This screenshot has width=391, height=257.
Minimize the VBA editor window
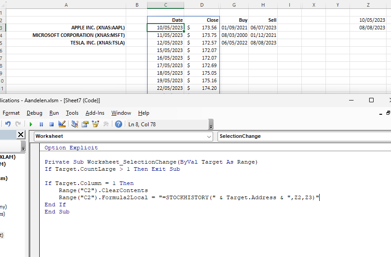(x=351, y=100)
